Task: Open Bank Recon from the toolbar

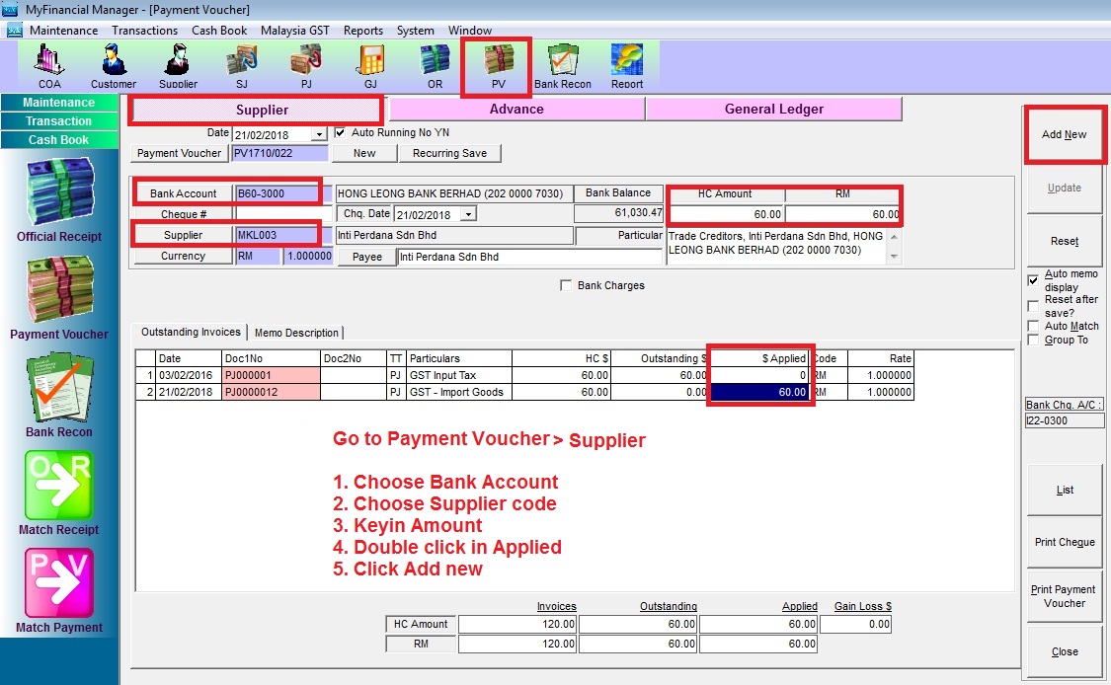Action: click(563, 65)
